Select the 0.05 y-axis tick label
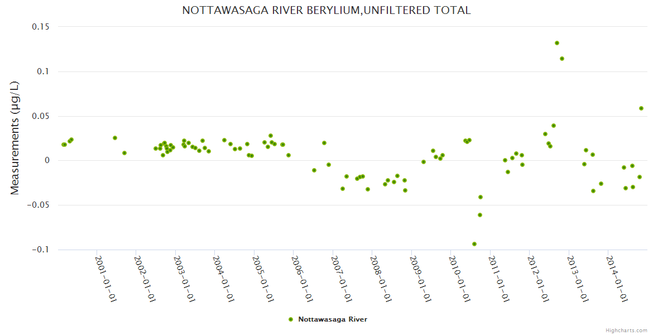 tap(40, 116)
